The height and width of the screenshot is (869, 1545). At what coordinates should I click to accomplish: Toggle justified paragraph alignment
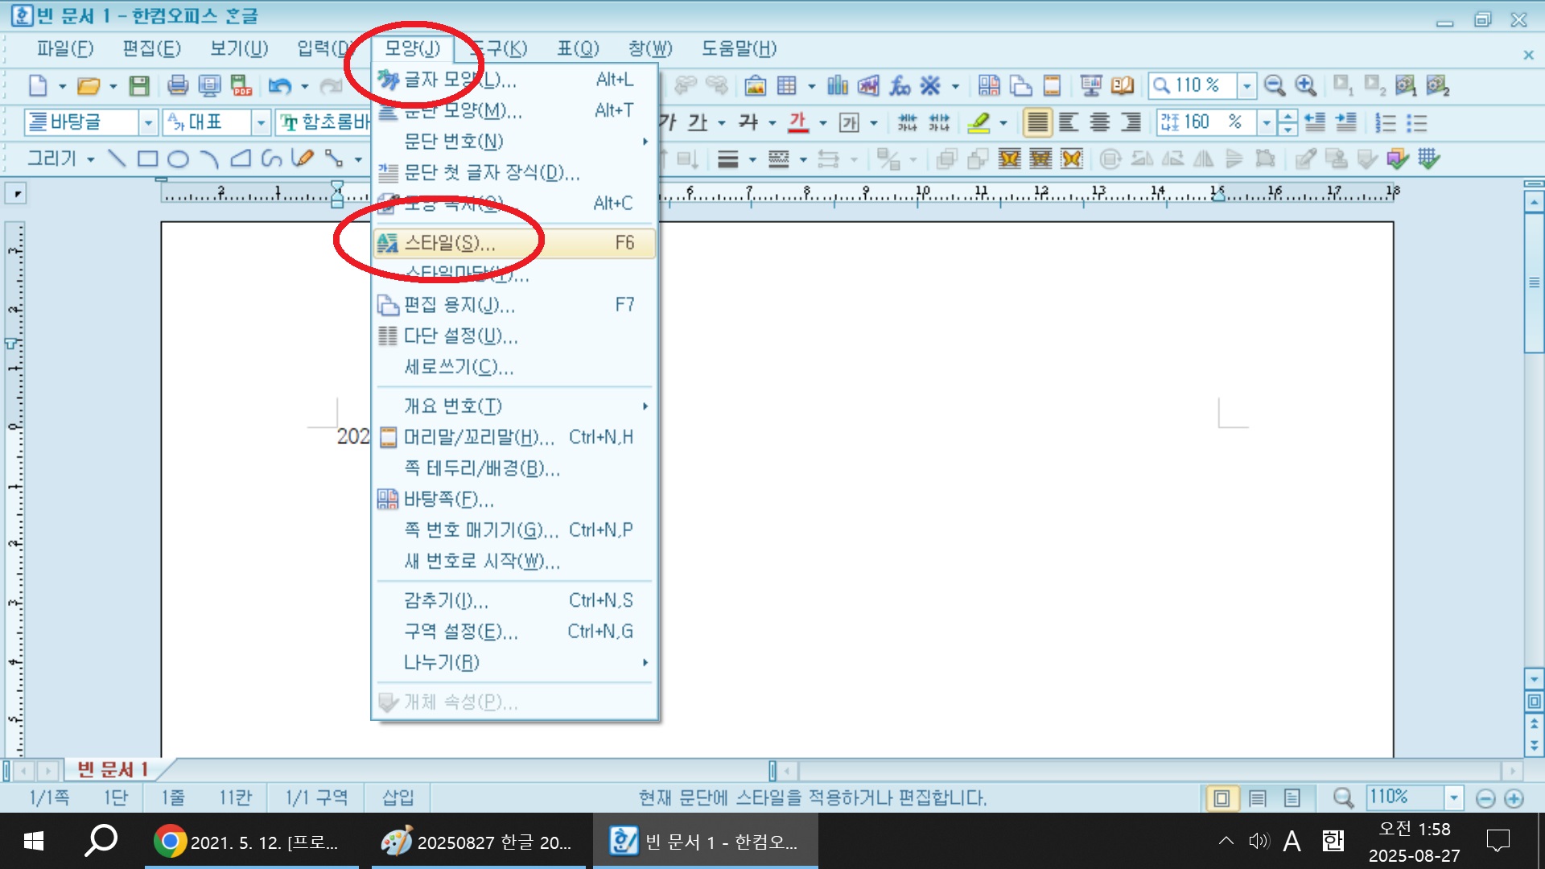[x=1037, y=122]
